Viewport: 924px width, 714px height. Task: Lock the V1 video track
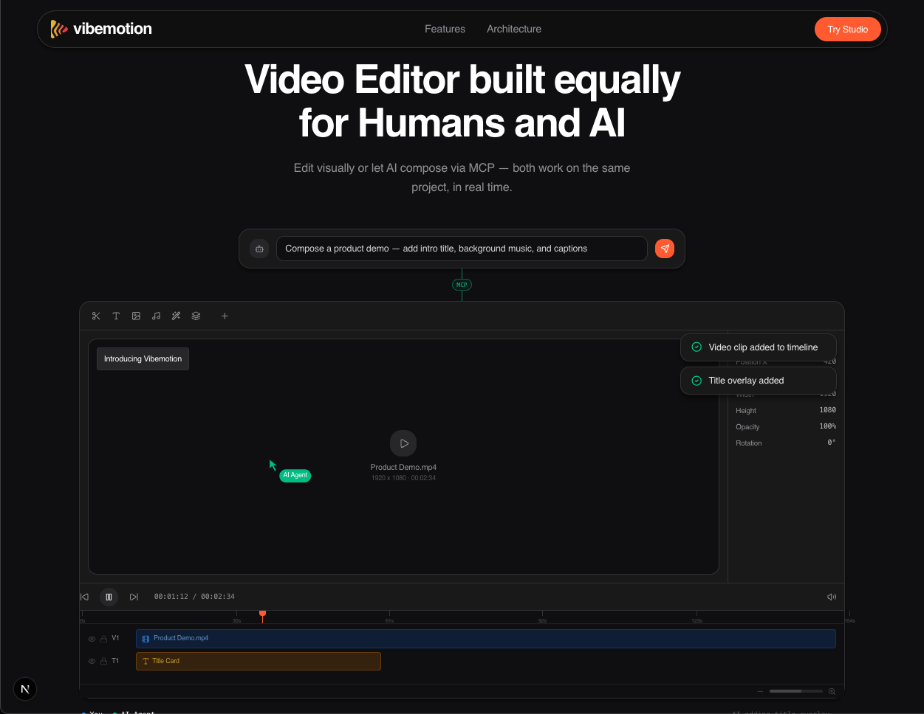click(103, 639)
